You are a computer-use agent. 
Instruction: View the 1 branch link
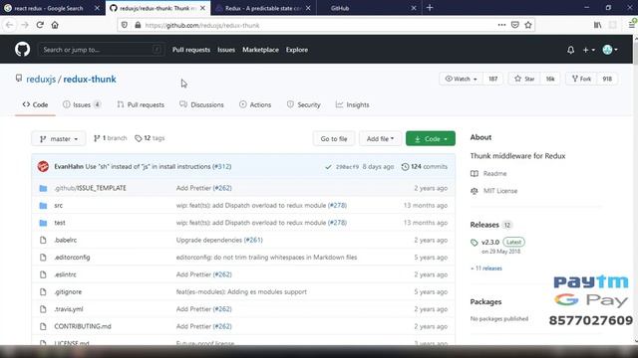pyautogui.click(x=111, y=138)
